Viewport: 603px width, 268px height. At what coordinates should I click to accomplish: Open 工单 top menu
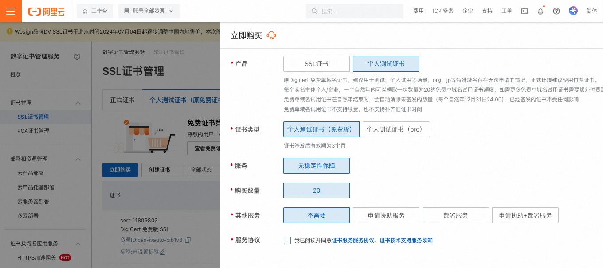[x=507, y=11]
